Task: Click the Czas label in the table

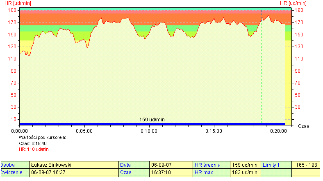Action: (134, 172)
